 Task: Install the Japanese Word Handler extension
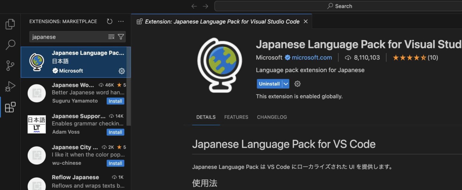pyautogui.click(x=115, y=101)
